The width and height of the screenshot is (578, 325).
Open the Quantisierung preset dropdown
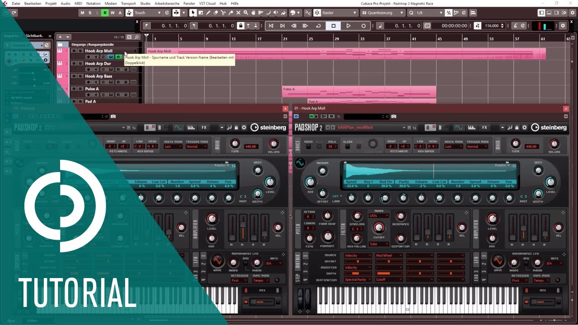tap(383, 13)
